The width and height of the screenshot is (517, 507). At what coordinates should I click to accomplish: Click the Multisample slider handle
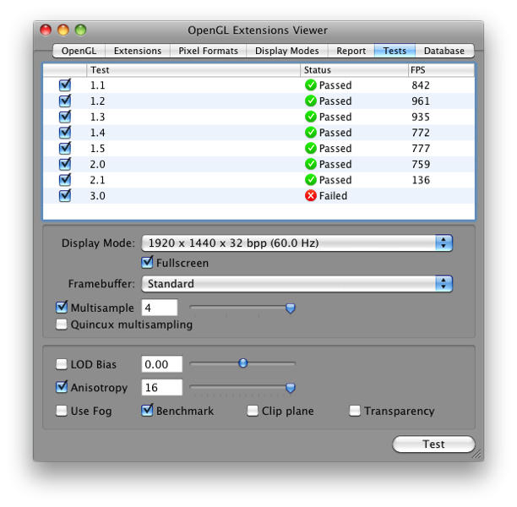290,308
